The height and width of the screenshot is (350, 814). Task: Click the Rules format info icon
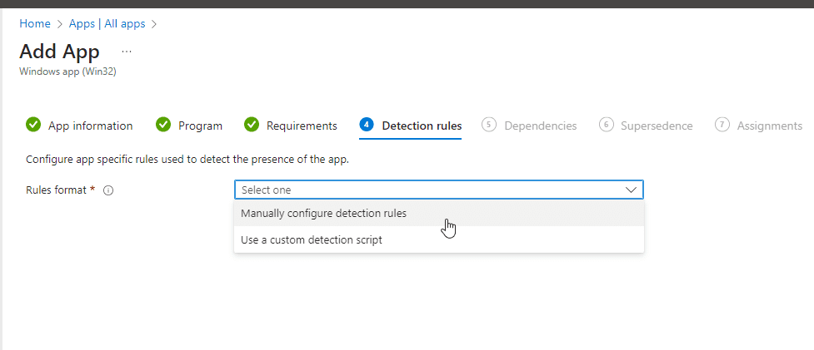click(x=108, y=190)
